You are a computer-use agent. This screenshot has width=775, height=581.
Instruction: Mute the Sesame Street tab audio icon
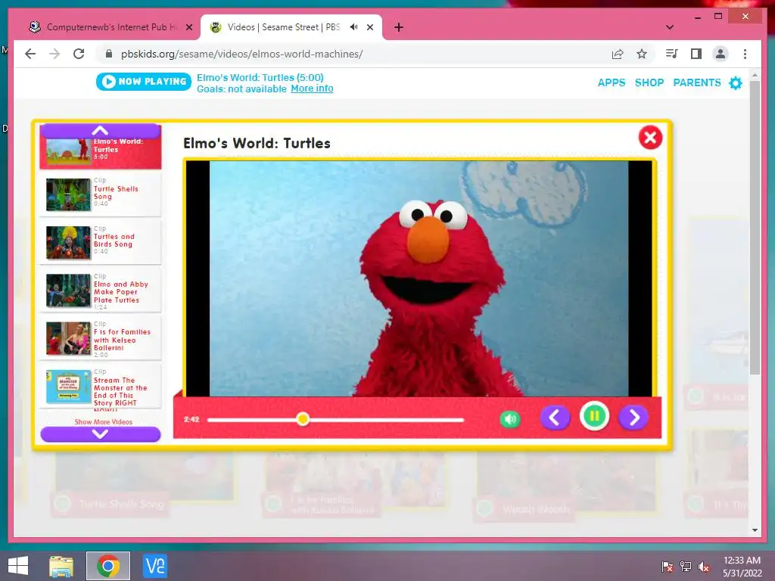click(x=354, y=27)
